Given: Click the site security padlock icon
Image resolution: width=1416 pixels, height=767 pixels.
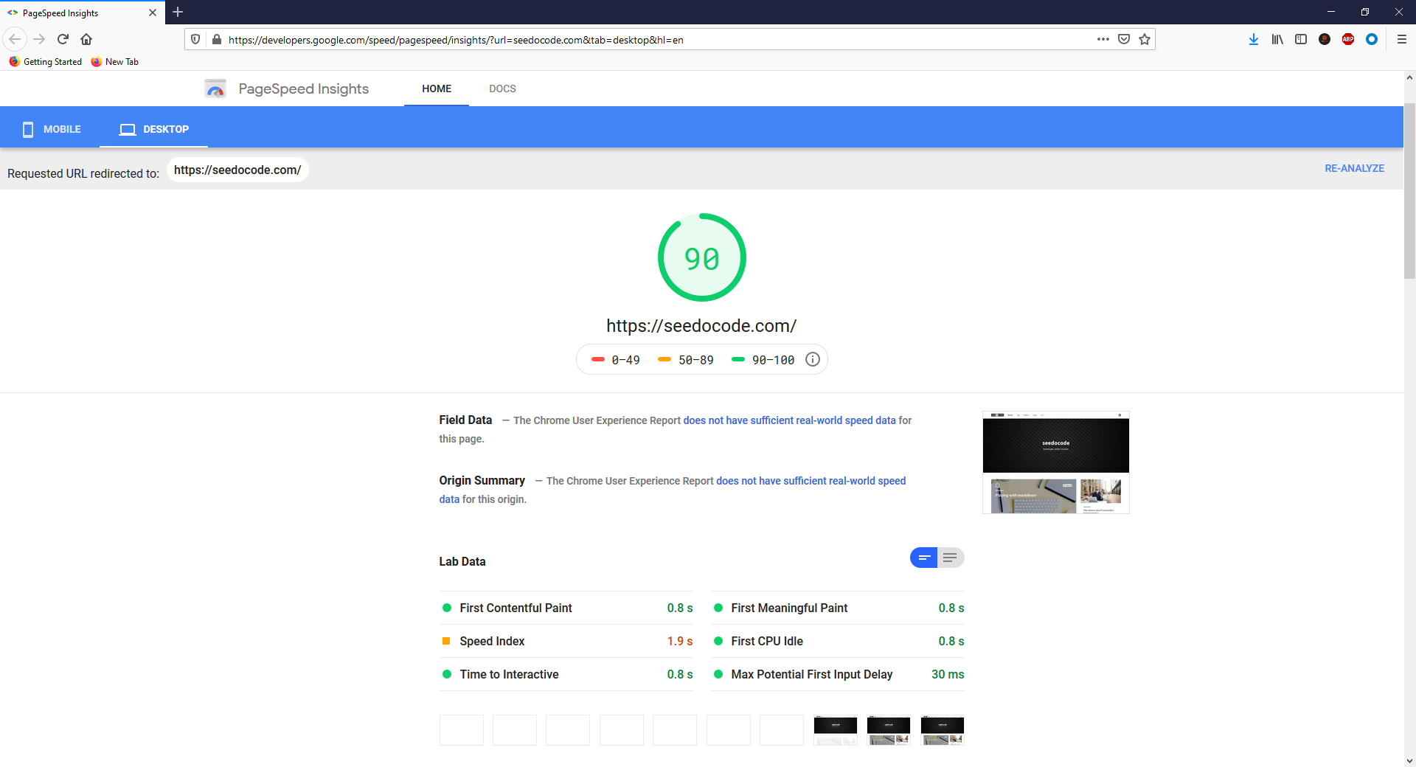Looking at the screenshot, I should pos(216,39).
